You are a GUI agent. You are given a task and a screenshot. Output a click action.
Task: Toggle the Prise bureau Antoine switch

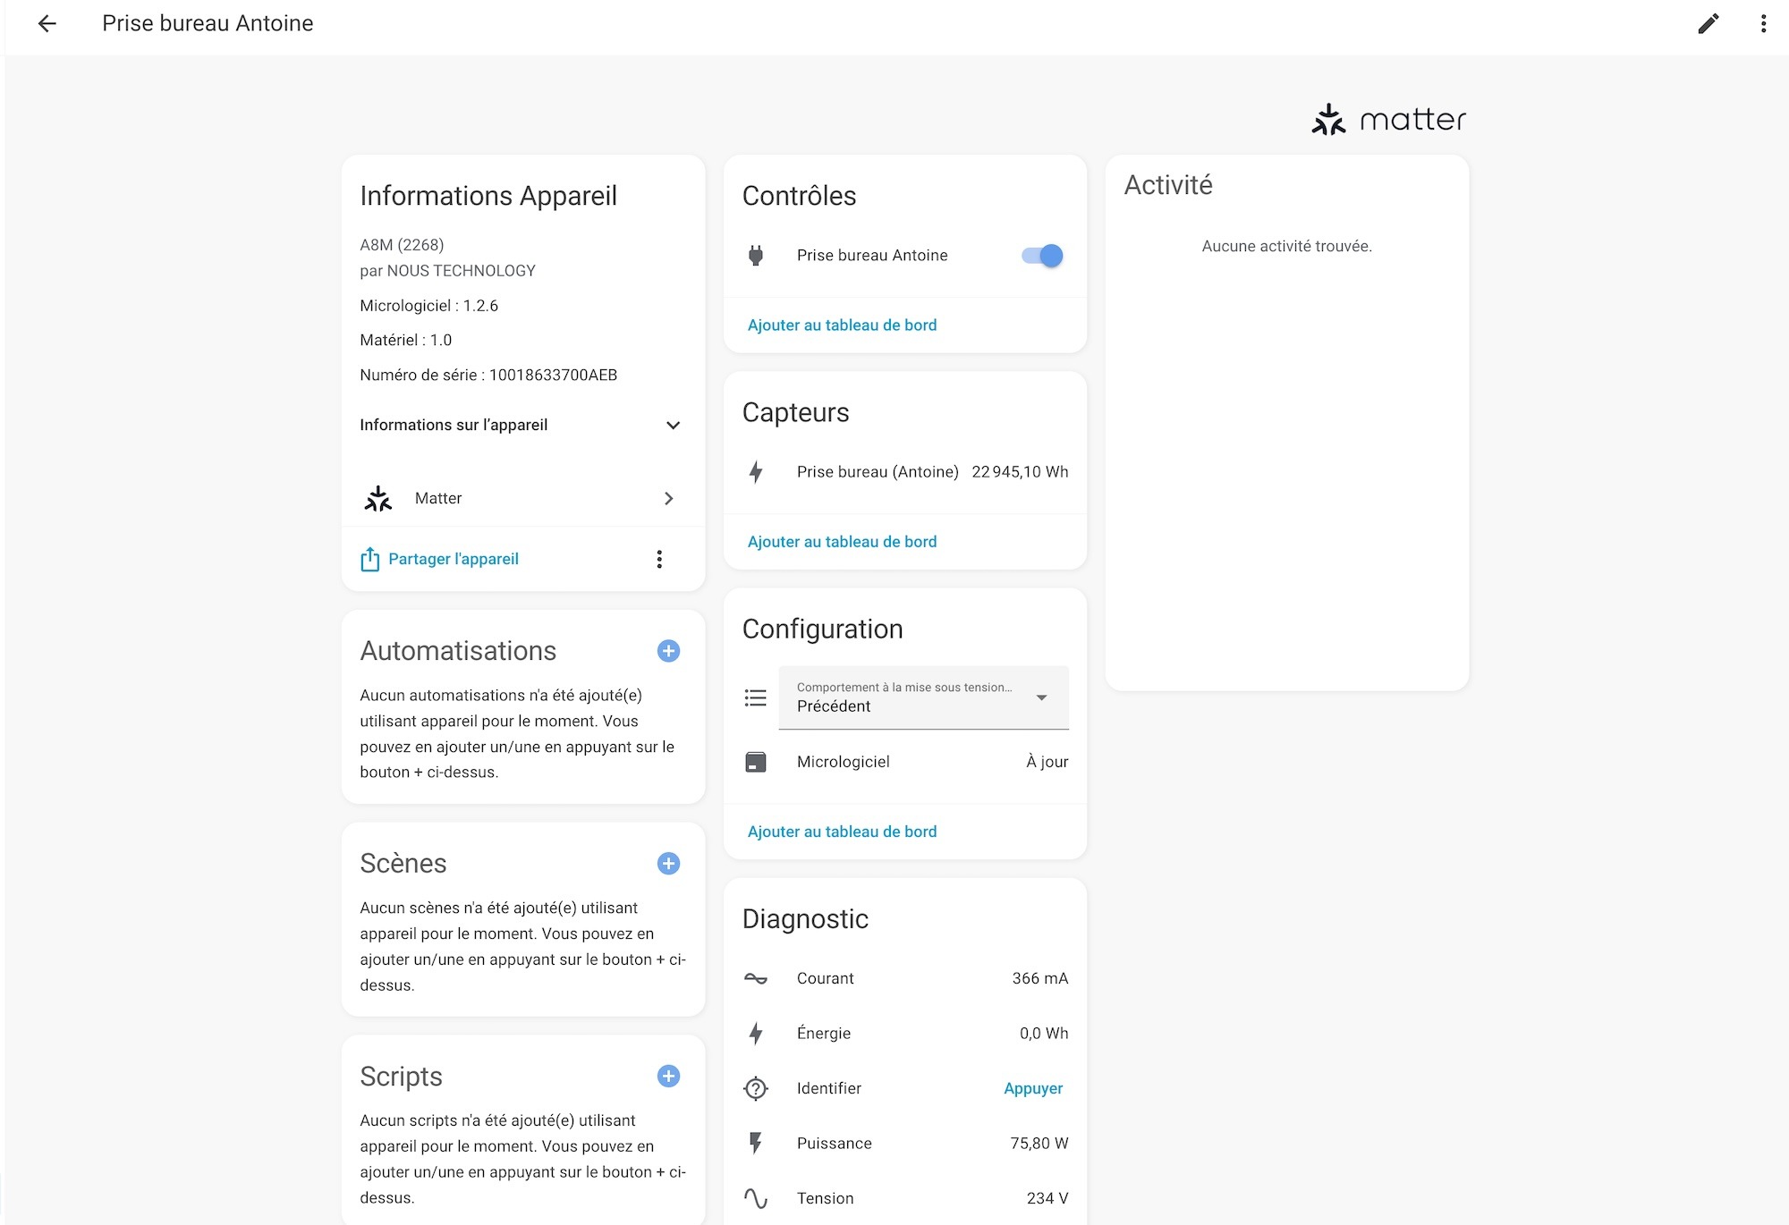[1042, 256]
